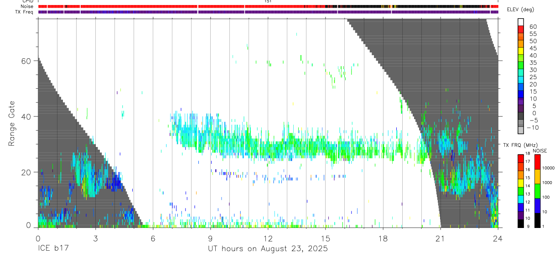This screenshot has height=258, width=560.
Task: Click the "100" label on the NOISE scale
Action: tap(546, 197)
